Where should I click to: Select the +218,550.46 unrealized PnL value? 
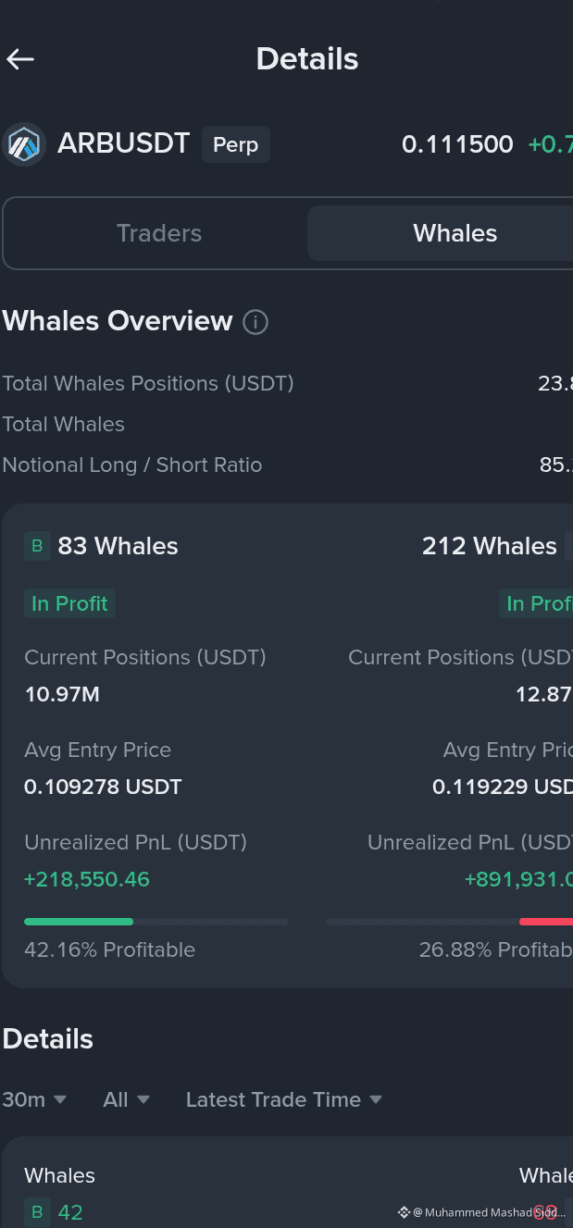pos(87,879)
